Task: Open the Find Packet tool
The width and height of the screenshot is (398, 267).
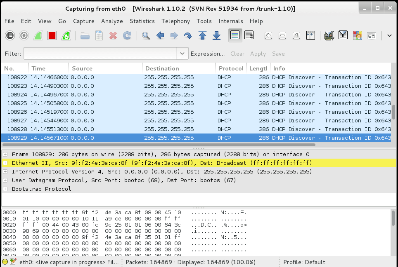Action: pos(145,35)
